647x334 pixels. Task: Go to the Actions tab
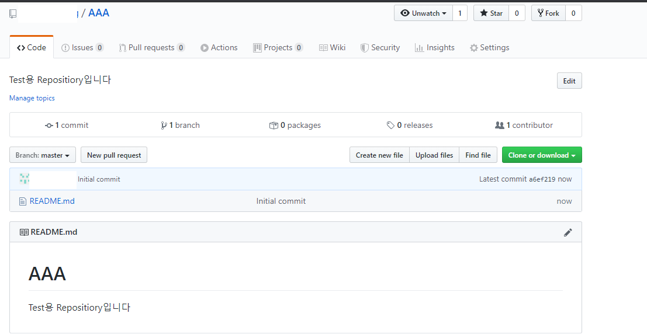click(x=219, y=47)
